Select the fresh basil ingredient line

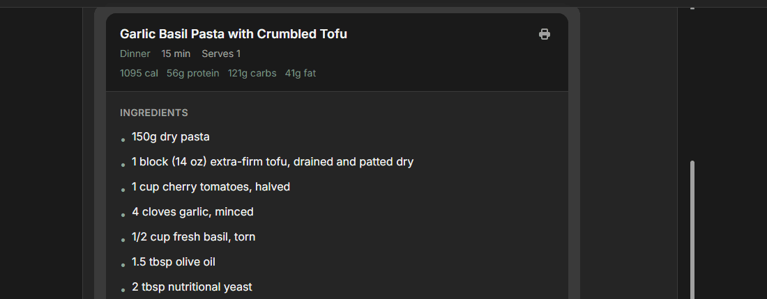tap(193, 237)
